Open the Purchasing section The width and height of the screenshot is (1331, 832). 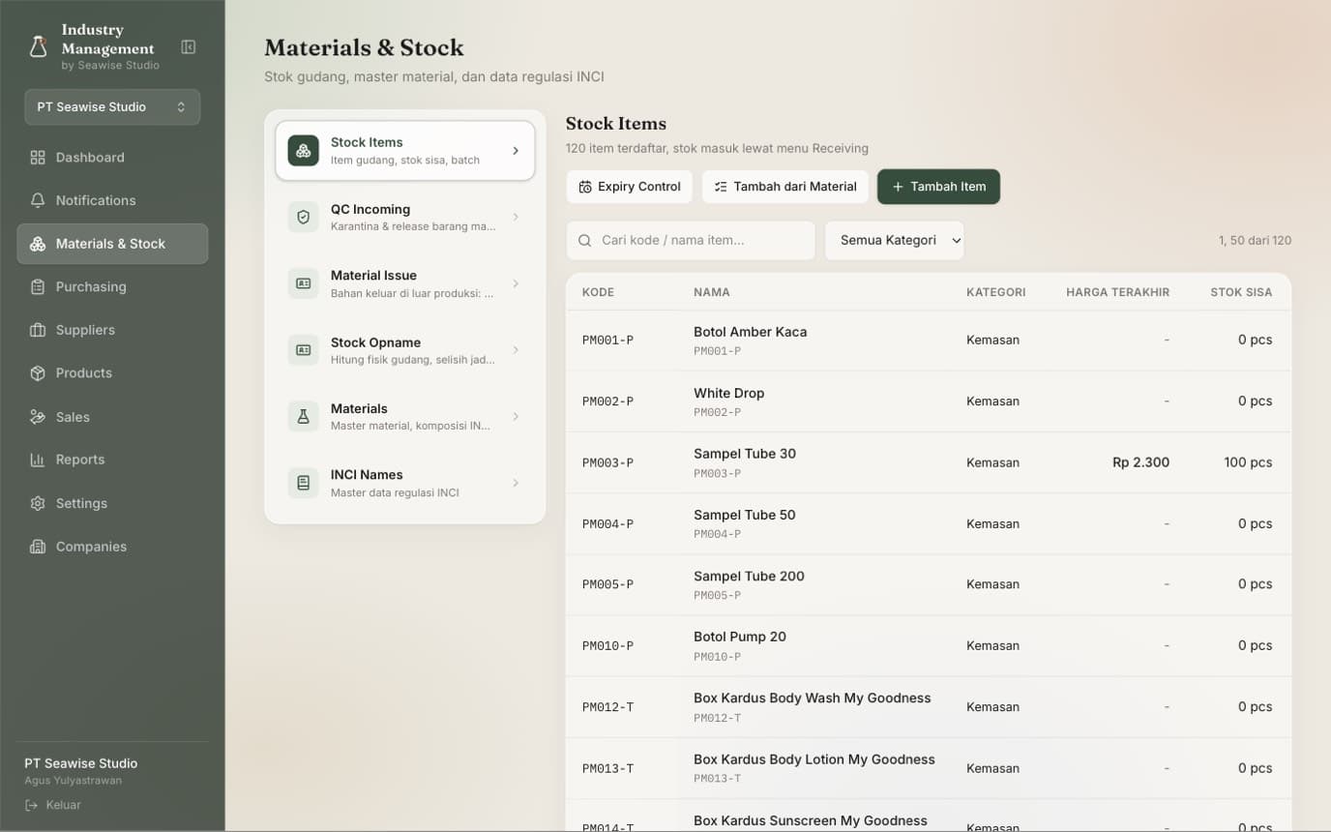(112, 286)
